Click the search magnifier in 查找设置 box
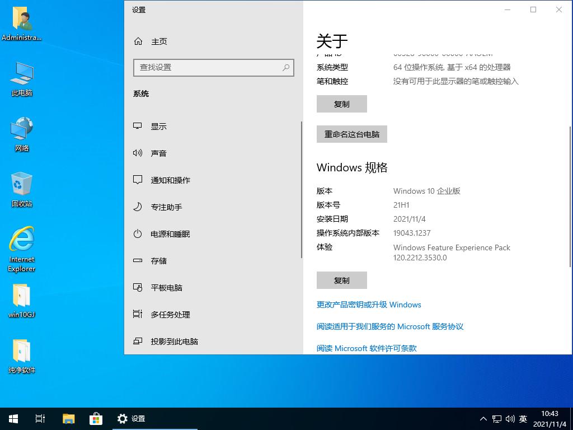The width and height of the screenshot is (573, 430). [x=286, y=67]
